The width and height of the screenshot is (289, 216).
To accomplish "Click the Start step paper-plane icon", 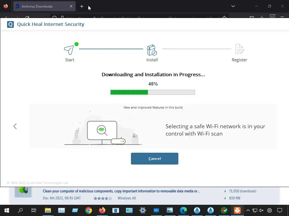I will 69,50.
